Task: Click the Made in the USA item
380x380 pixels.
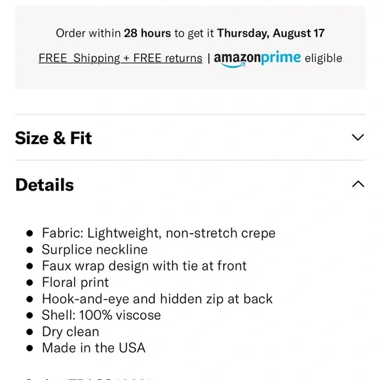Action: tap(94, 348)
